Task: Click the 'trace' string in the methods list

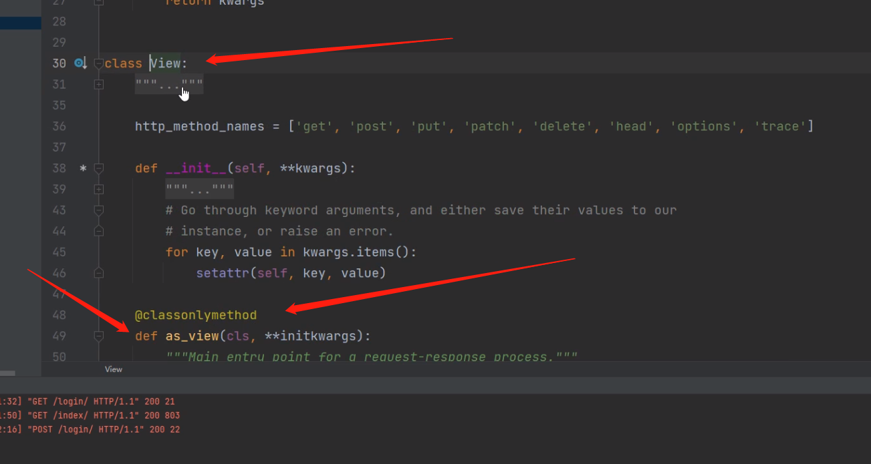Action: [780, 126]
